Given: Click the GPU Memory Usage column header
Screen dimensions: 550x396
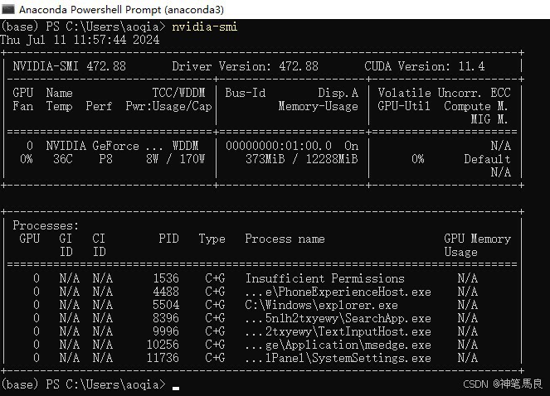Looking at the screenshot, I should point(477,245).
